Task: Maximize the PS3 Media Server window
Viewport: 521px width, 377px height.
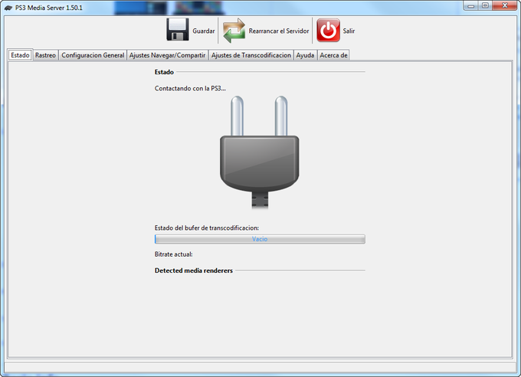Action: [x=485, y=5]
